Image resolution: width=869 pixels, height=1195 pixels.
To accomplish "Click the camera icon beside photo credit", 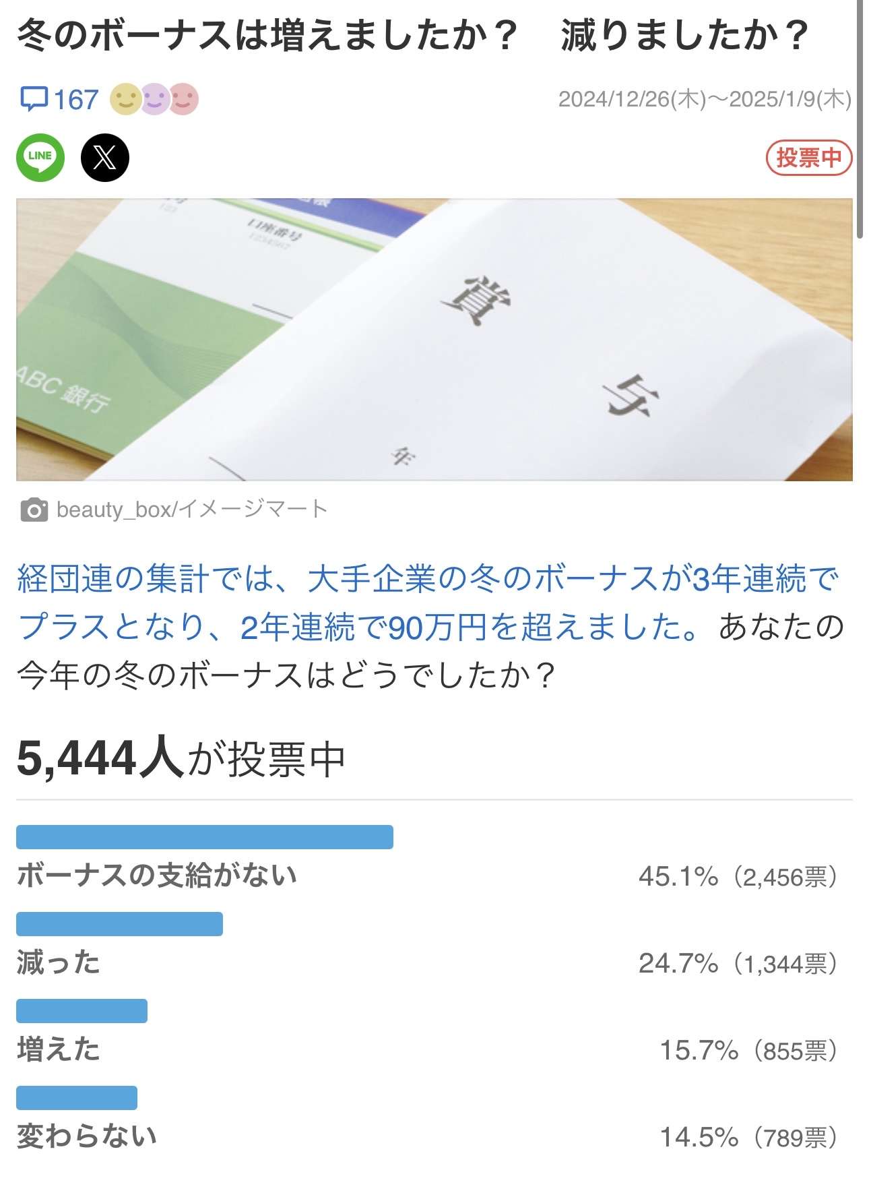I will point(34,510).
